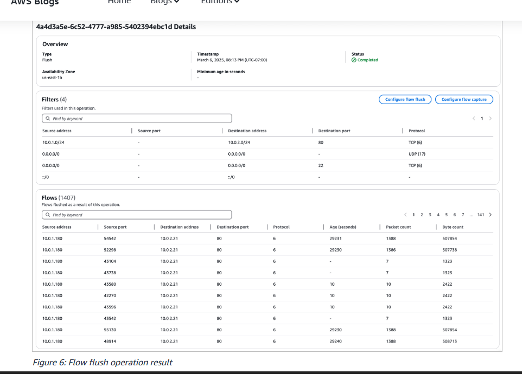Click the Byte count column header
The image size is (522, 374).
pos(453,227)
